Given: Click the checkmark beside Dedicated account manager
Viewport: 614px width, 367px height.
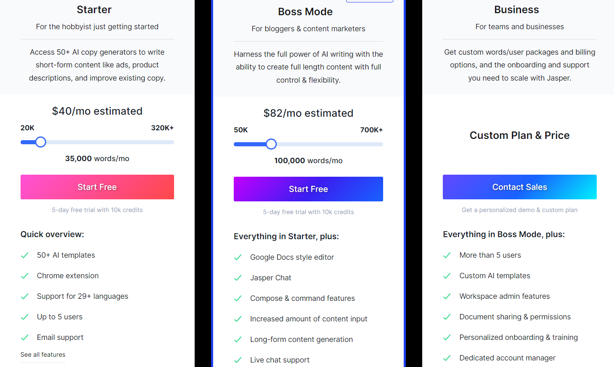Looking at the screenshot, I should (447, 358).
